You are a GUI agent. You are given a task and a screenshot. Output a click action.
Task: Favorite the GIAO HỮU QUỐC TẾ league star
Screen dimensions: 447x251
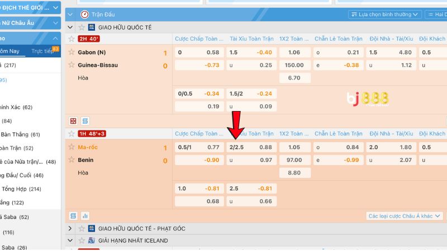click(x=82, y=27)
